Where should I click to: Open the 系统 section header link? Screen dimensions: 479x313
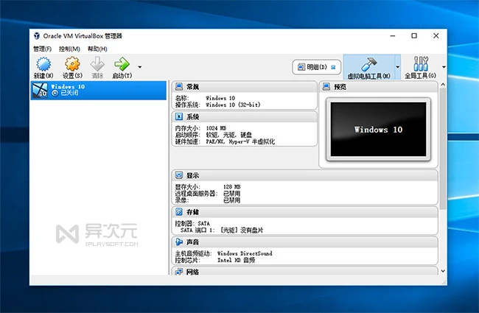pyautogui.click(x=192, y=116)
